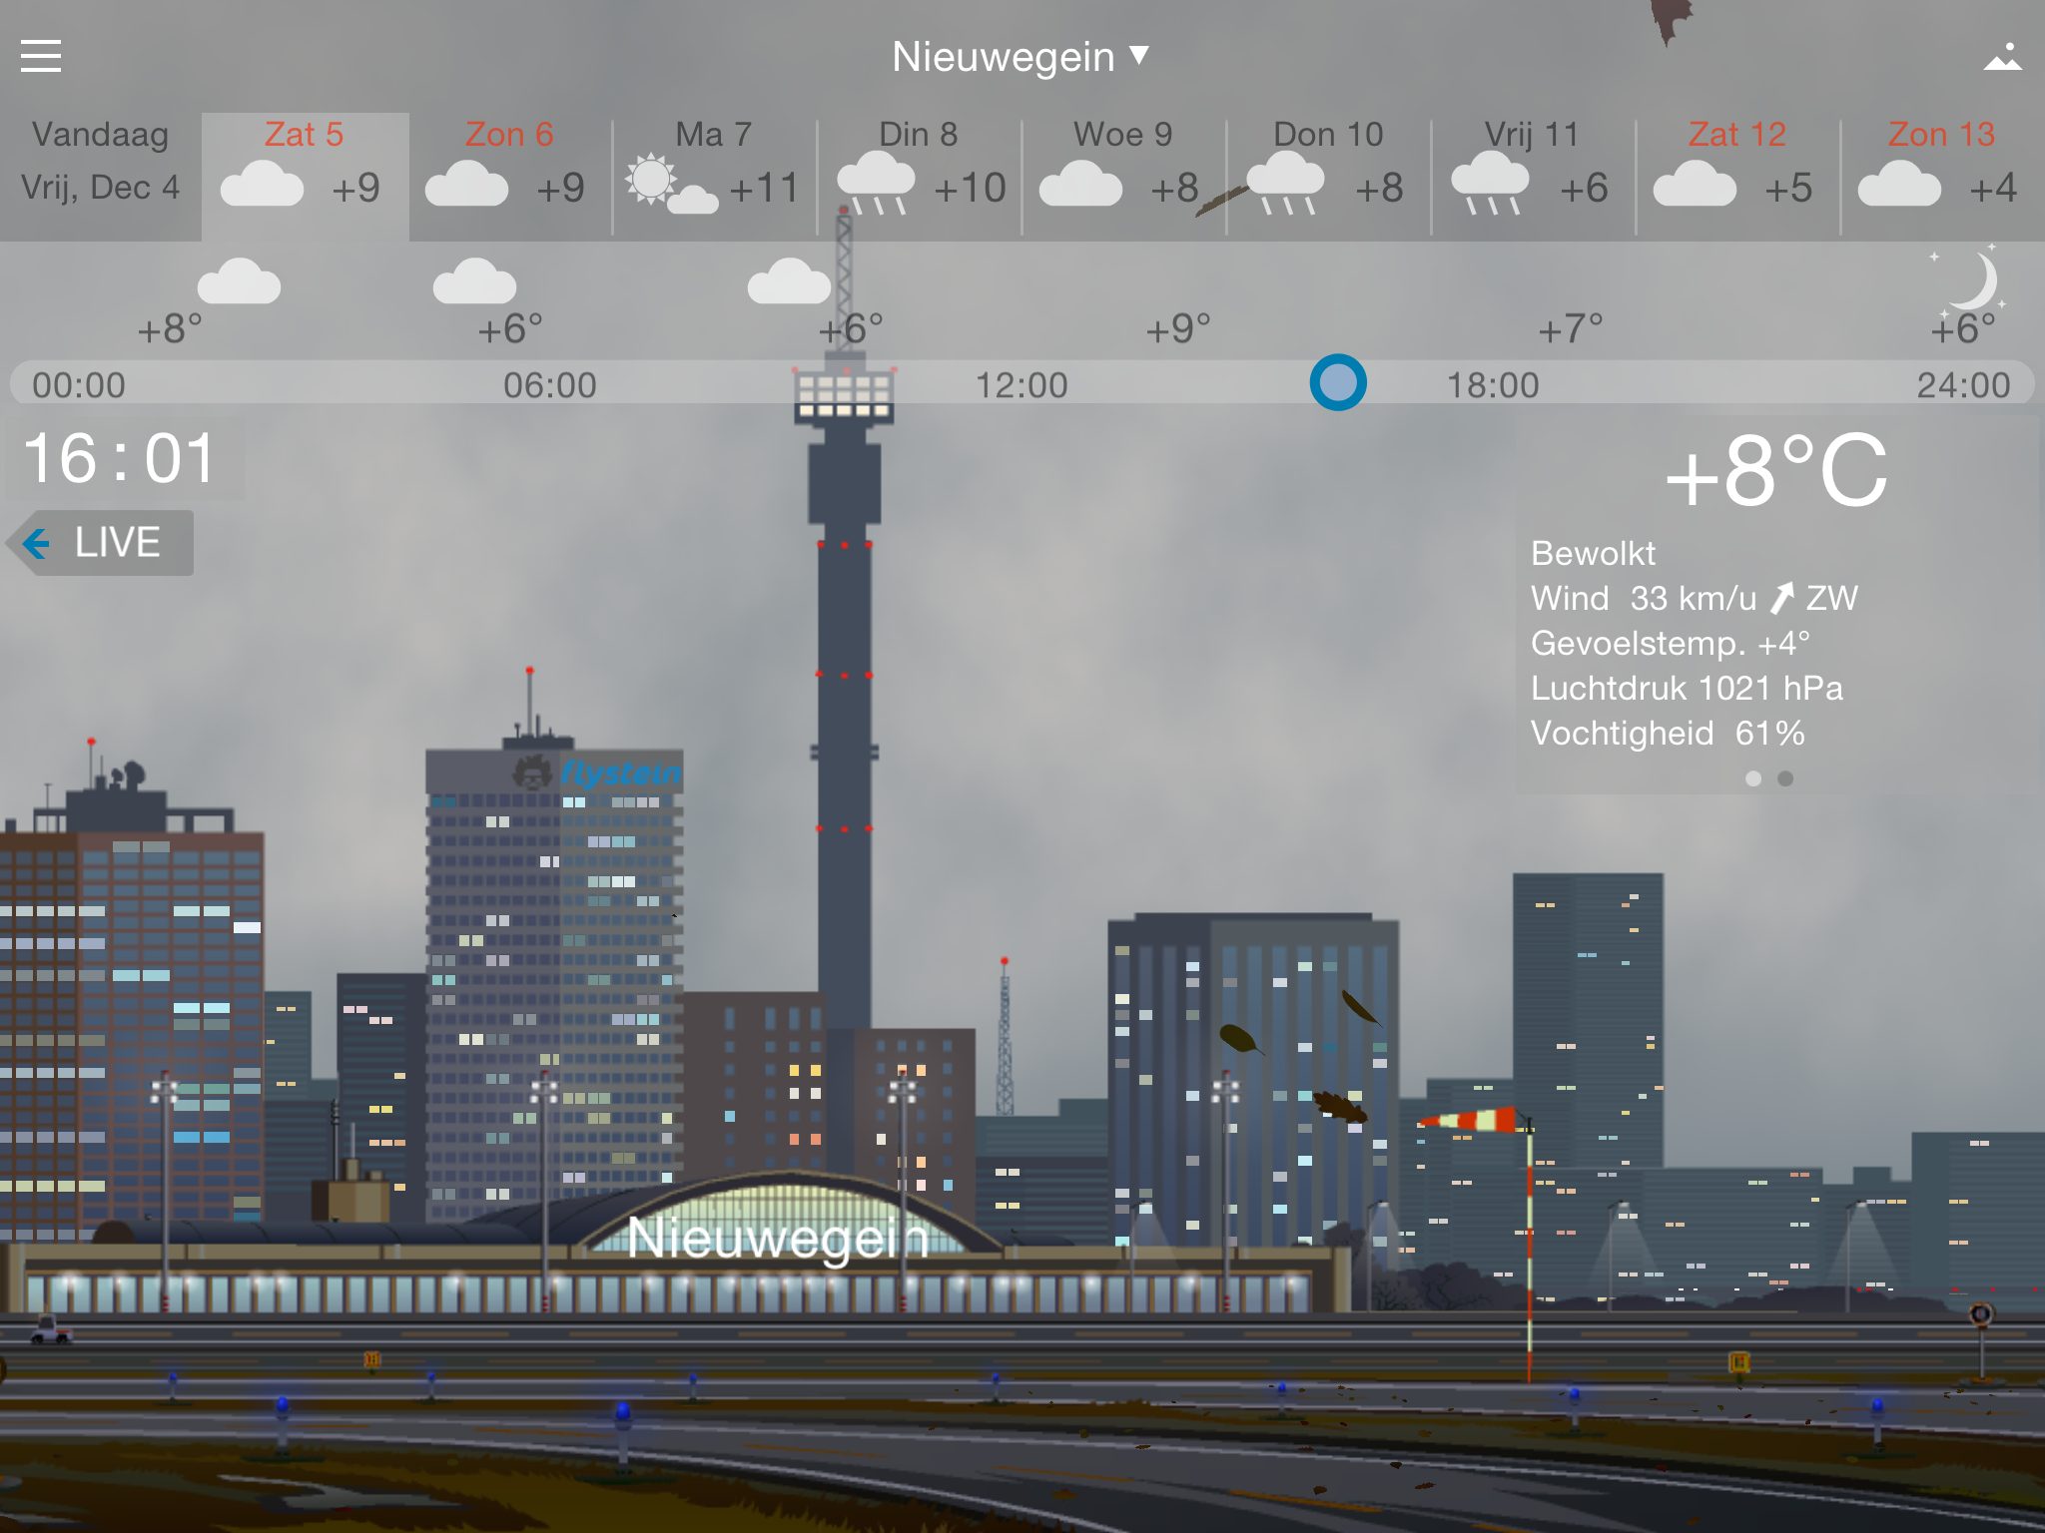The width and height of the screenshot is (2045, 1533).
Task: Select the first weather details page dot
Action: coord(1753,778)
